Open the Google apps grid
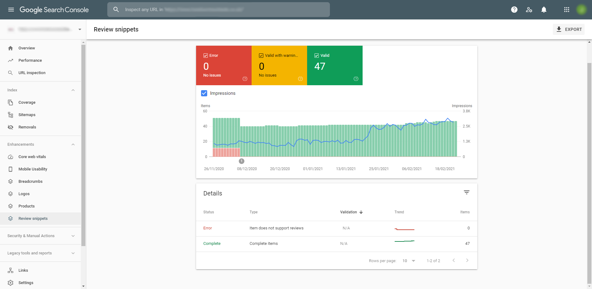592x289 pixels. (567, 10)
